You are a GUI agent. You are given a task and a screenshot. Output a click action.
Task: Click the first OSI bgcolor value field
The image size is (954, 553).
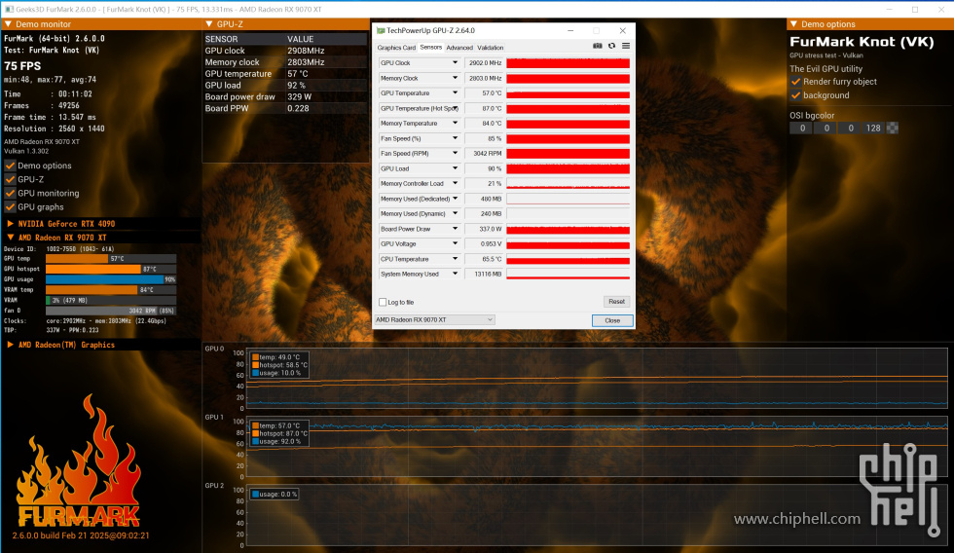pyautogui.click(x=802, y=128)
